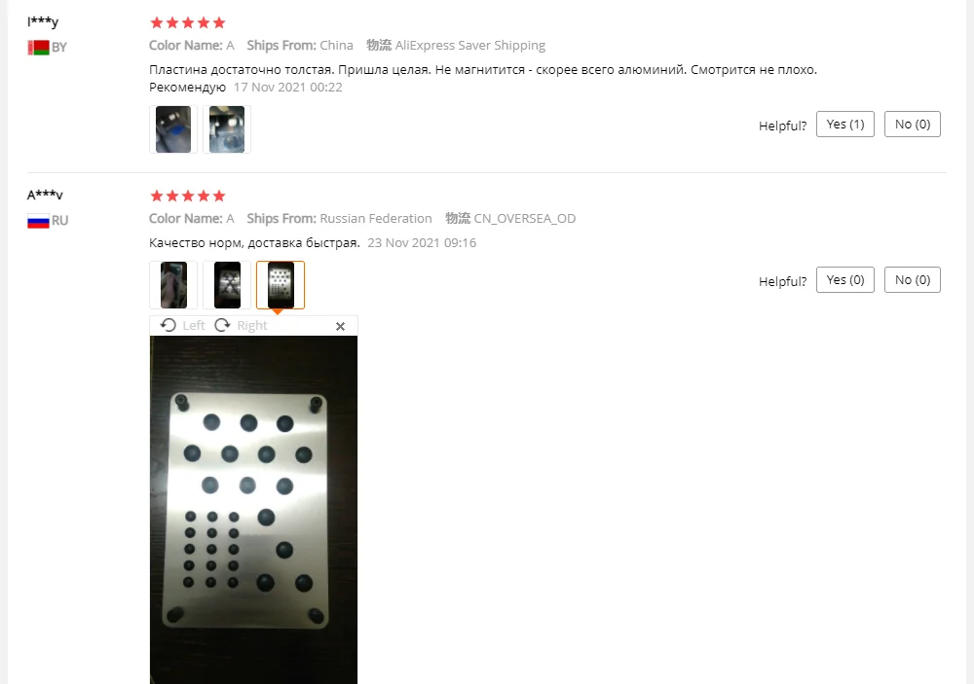Rotate the review photo left
This screenshot has width=974, height=684.
pos(183,325)
